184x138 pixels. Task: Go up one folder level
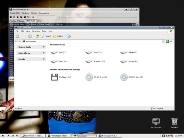click(x=38, y=36)
